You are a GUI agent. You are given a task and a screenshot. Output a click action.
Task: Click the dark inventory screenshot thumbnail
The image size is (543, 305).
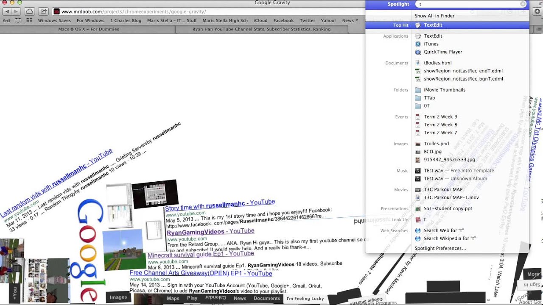[154, 194]
